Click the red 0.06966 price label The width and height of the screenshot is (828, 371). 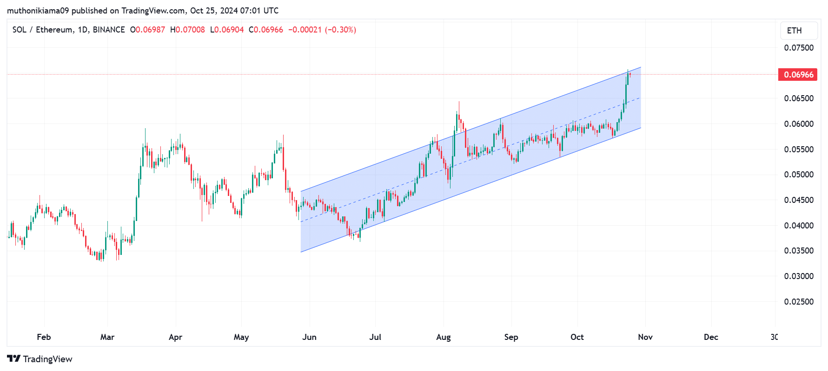point(798,75)
